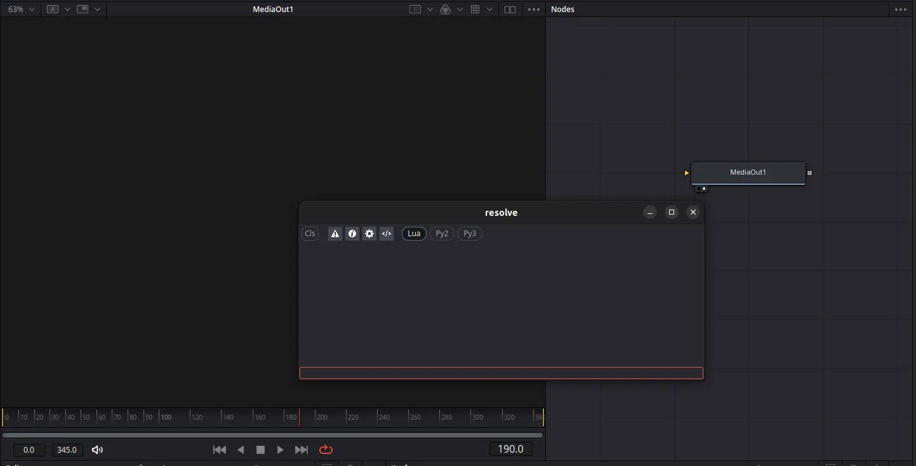Toggle console error filter warning icon
916x466 pixels.
coord(335,234)
